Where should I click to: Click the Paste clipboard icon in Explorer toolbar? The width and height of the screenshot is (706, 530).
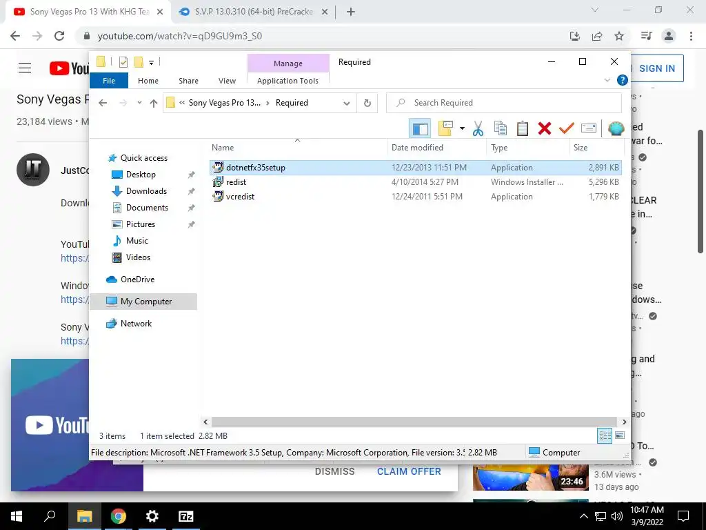(x=523, y=128)
